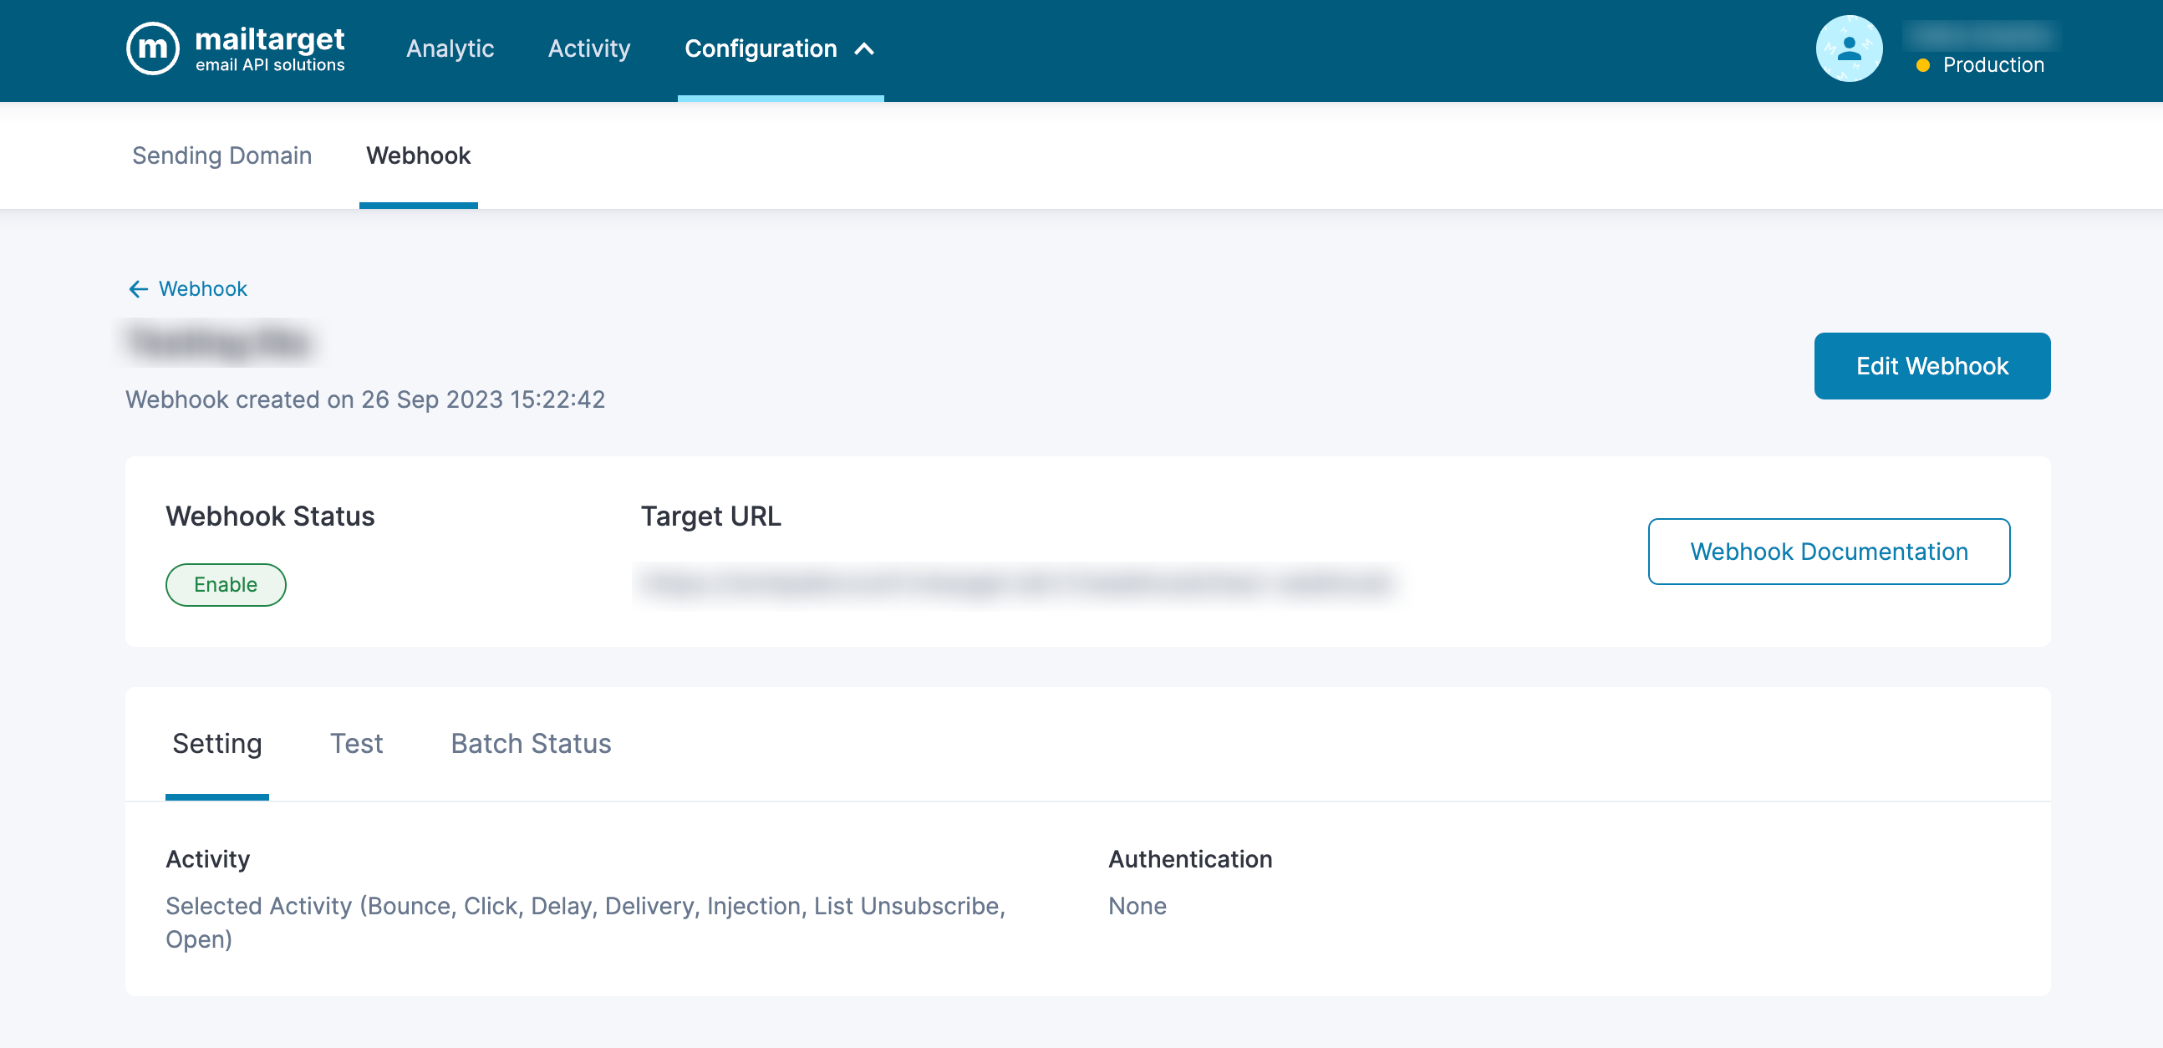
Task: Collapse the Configuration menu chevron
Action: point(865,48)
